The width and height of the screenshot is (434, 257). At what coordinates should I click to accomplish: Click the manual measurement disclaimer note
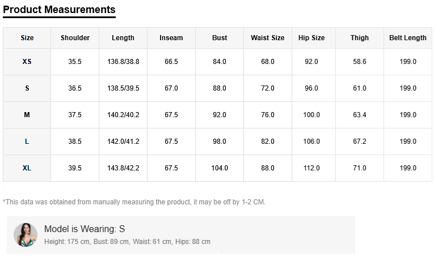click(134, 202)
